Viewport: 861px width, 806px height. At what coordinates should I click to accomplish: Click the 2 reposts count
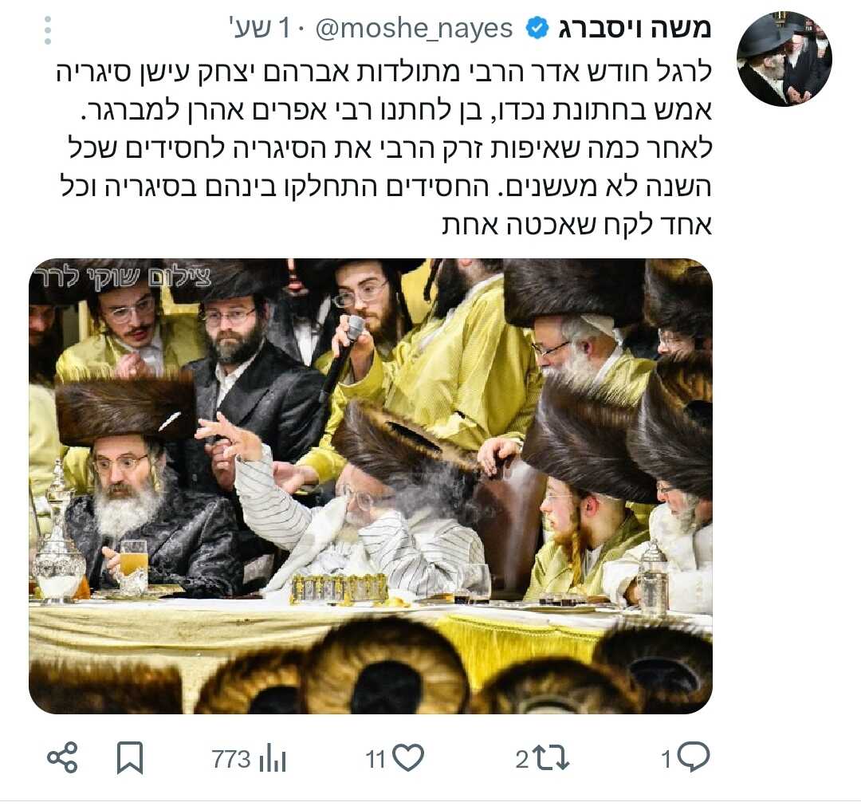(521, 760)
